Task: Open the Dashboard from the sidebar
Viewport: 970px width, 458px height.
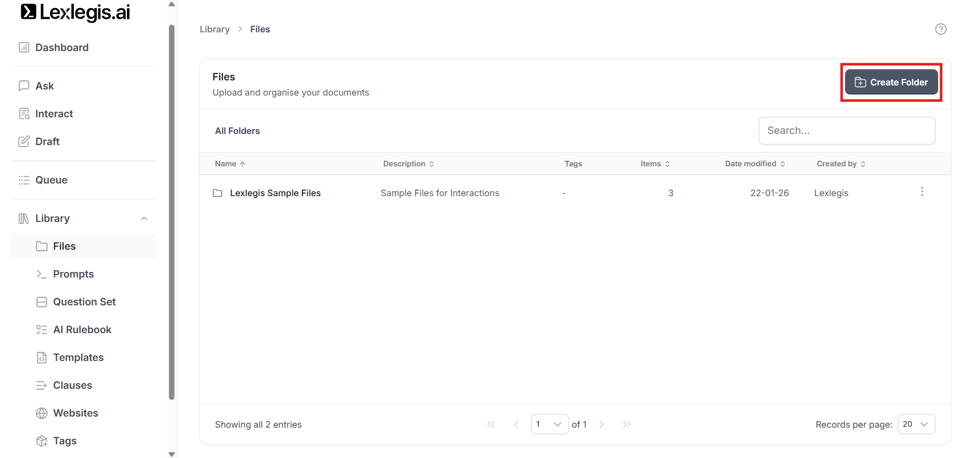Action: click(62, 48)
